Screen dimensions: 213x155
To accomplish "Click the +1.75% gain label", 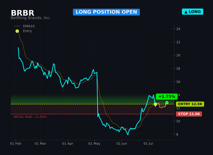I will coord(167,96).
